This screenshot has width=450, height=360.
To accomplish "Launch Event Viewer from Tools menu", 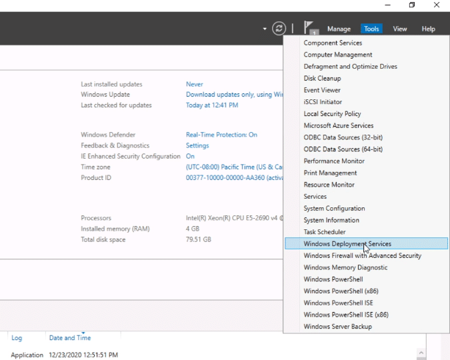I will 322,90.
